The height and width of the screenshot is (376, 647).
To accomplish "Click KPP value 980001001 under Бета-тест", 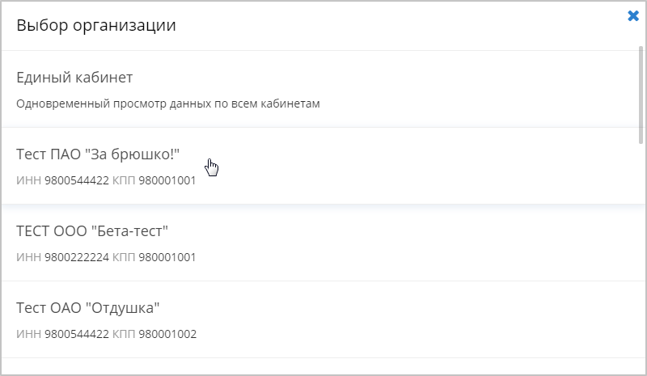I will [167, 257].
